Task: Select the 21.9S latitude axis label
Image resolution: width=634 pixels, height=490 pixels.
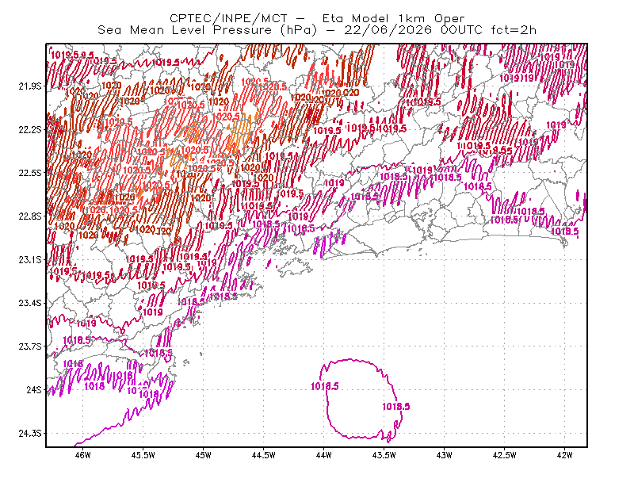Action: click(x=30, y=86)
